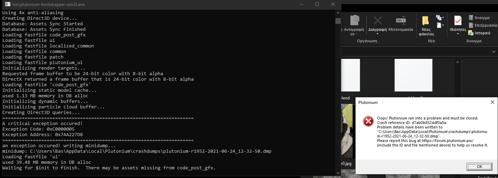This screenshot has height=178, width=498.
Task: Click 'used 39.48 MB memory in DB alloc' line
Action: pos(46,162)
